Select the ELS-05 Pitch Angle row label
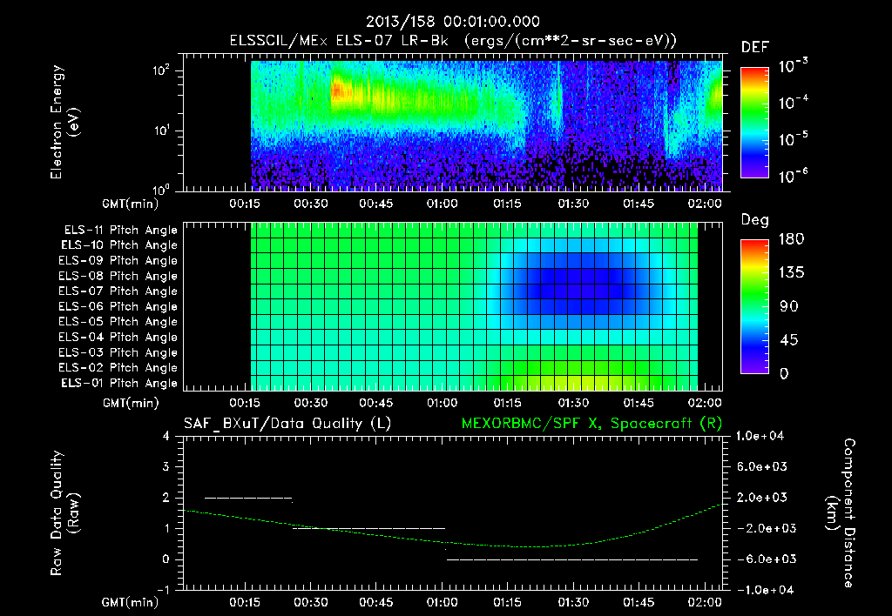 (x=118, y=322)
